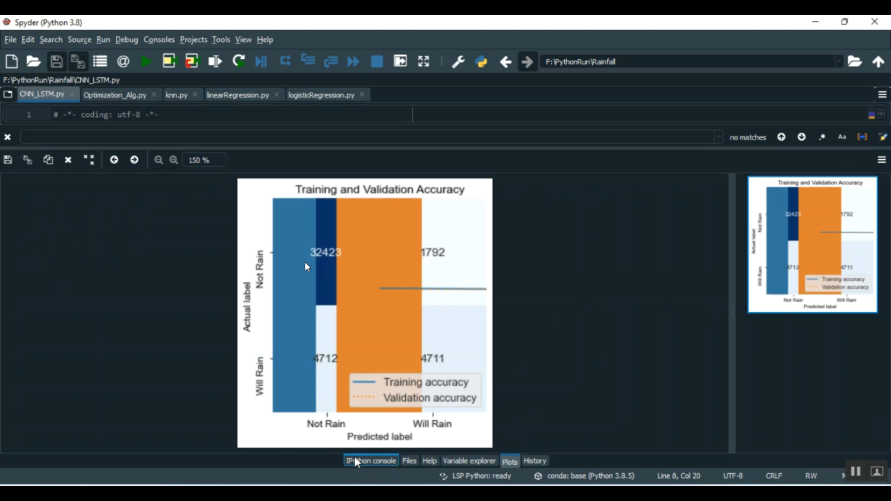Open the plots pane hamburger options menu

[881, 160]
